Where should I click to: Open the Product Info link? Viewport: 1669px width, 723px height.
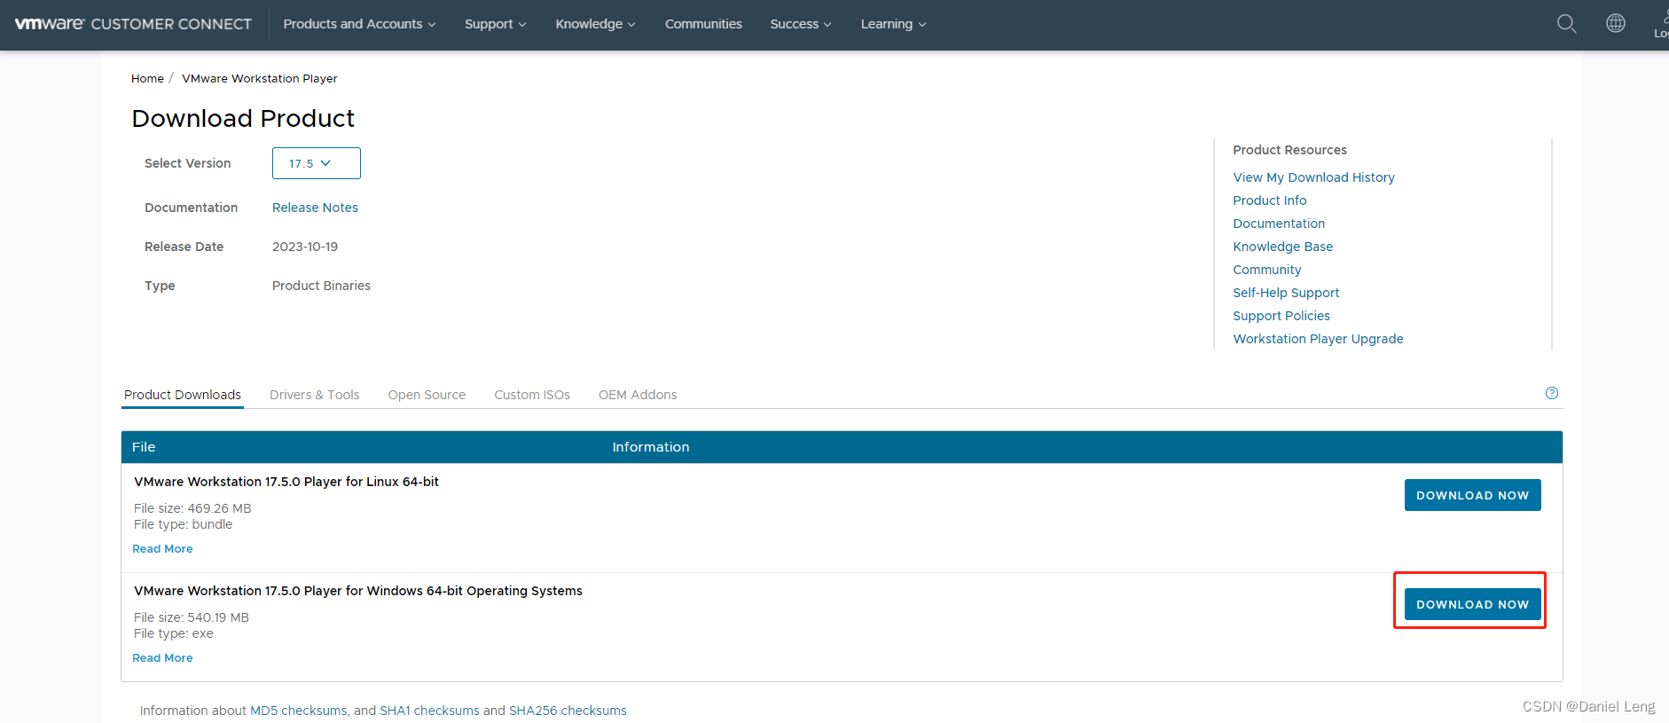pos(1269,200)
